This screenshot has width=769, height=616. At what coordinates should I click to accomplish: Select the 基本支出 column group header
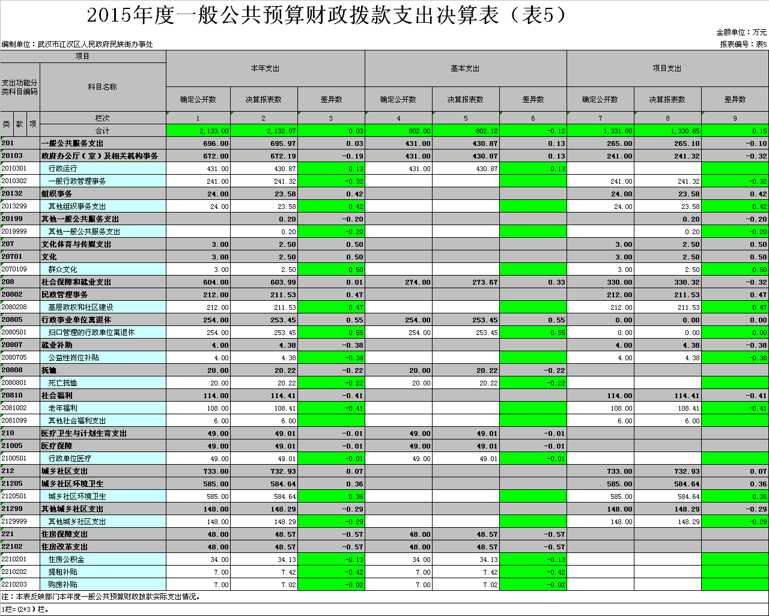coord(465,68)
